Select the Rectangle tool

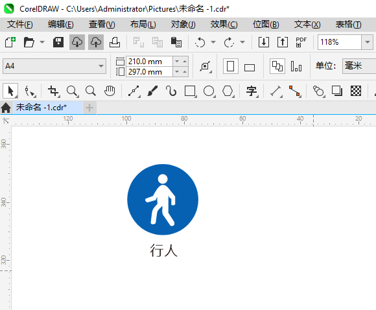[190, 91]
